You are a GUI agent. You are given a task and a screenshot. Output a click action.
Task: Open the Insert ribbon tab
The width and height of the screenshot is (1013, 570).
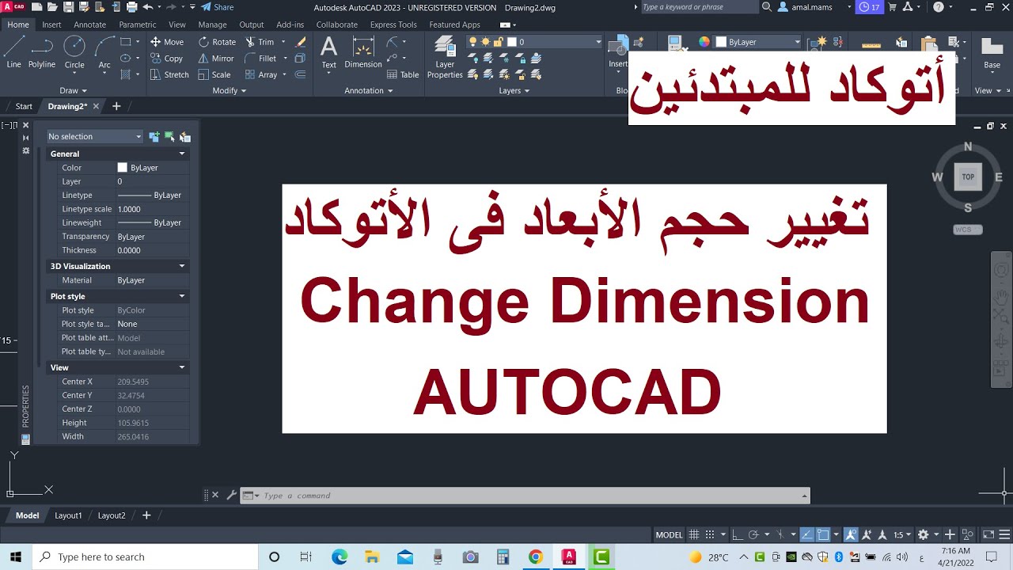tap(51, 25)
